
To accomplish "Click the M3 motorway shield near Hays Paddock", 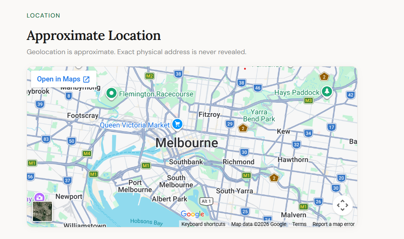I will pyautogui.click(x=308, y=100).
